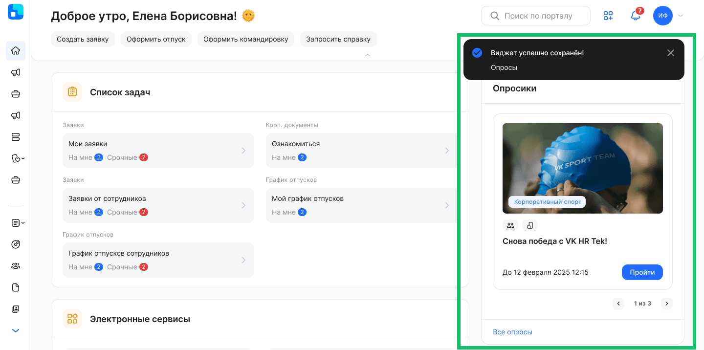This screenshot has width=704, height=350.
Task: Select the briefcase services icon in sidebar
Action: [x=15, y=93]
